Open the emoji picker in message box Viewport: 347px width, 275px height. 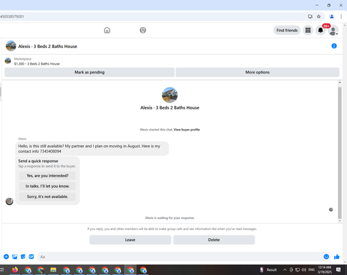click(x=326, y=256)
